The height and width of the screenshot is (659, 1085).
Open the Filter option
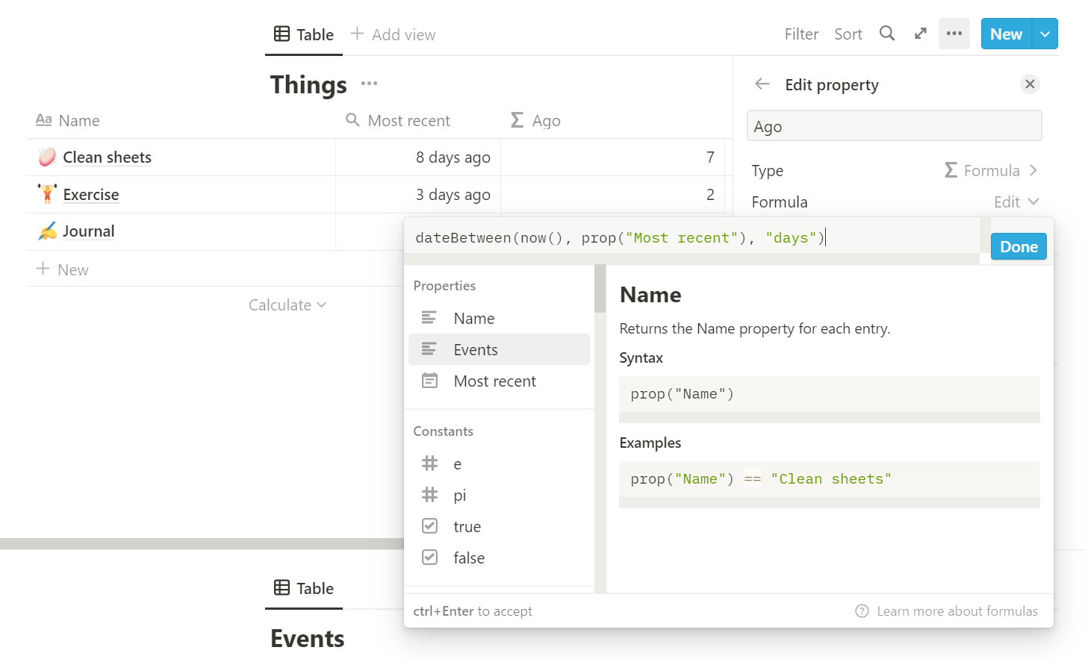(801, 34)
